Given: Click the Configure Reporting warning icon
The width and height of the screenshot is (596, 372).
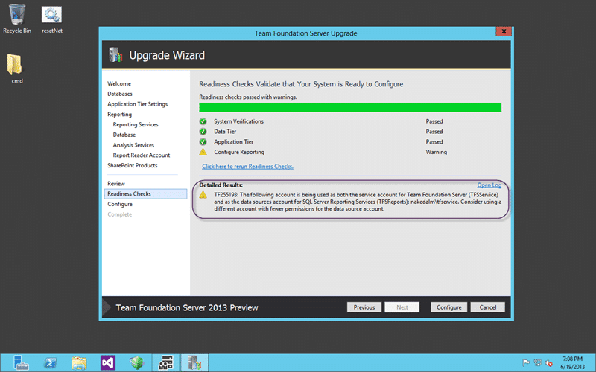Looking at the screenshot, I should [x=203, y=152].
